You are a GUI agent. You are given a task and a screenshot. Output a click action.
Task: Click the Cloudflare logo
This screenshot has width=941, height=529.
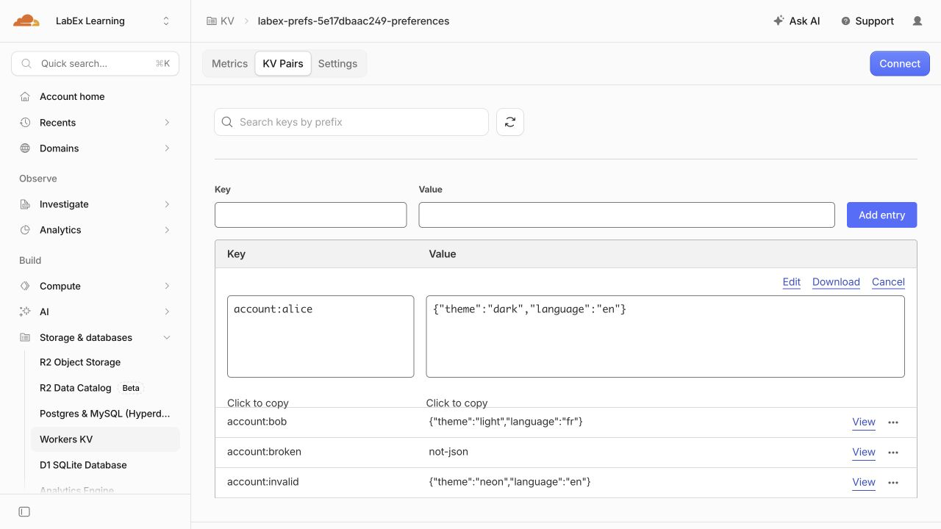point(26,21)
